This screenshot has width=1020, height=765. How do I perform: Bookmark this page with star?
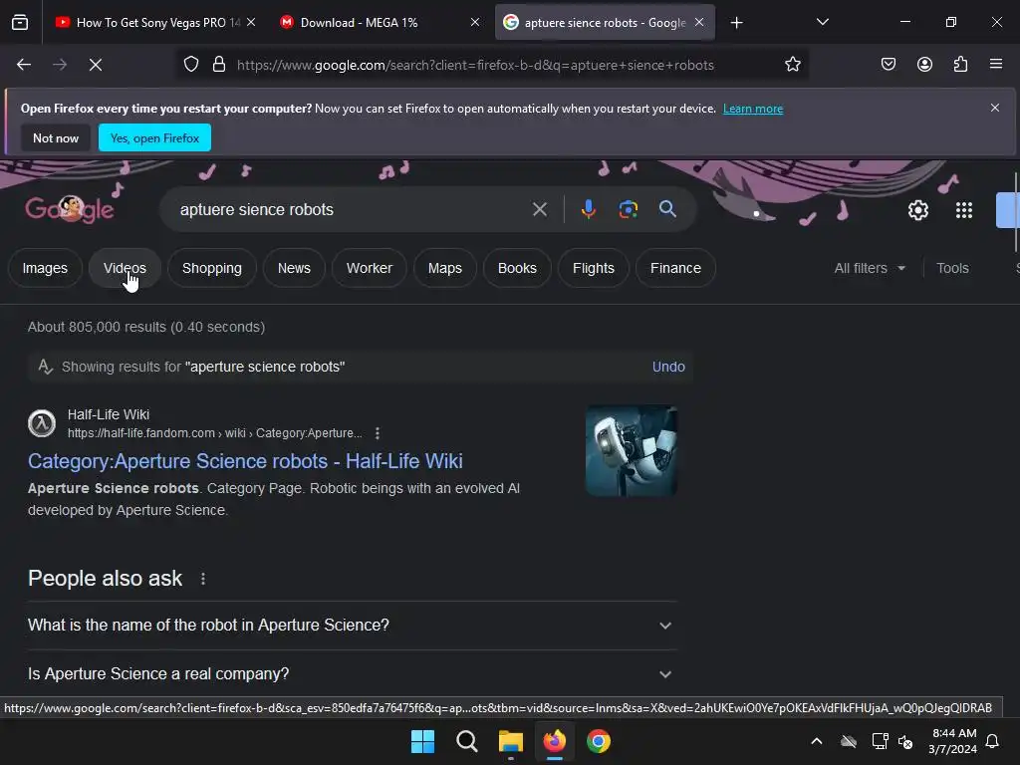point(792,65)
